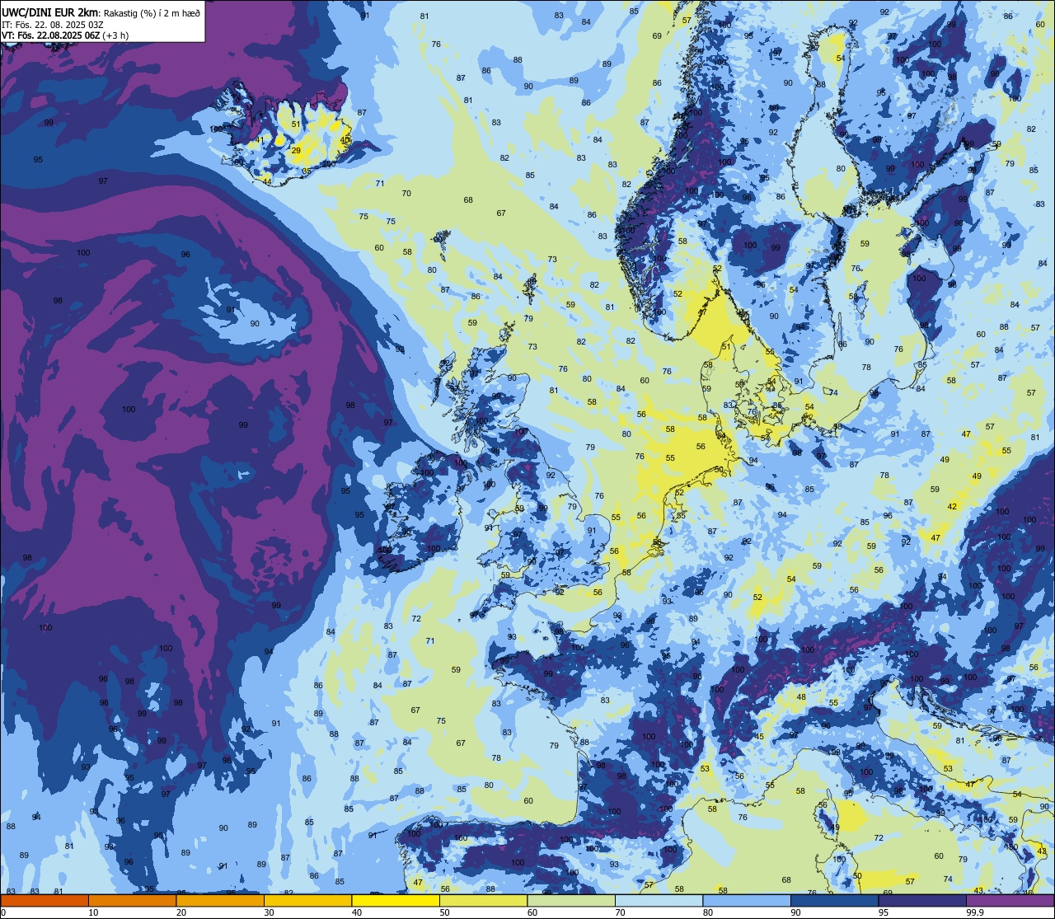Click the 'IT: Fös. 22. 08. 2025 03Z' line
This screenshot has height=919, width=1055.
52,24
